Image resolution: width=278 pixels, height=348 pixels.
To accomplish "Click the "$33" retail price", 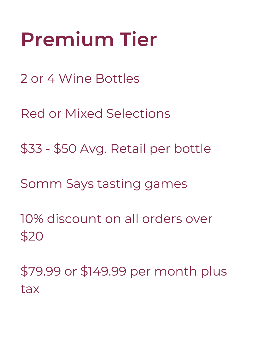I will tap(31, 148).
